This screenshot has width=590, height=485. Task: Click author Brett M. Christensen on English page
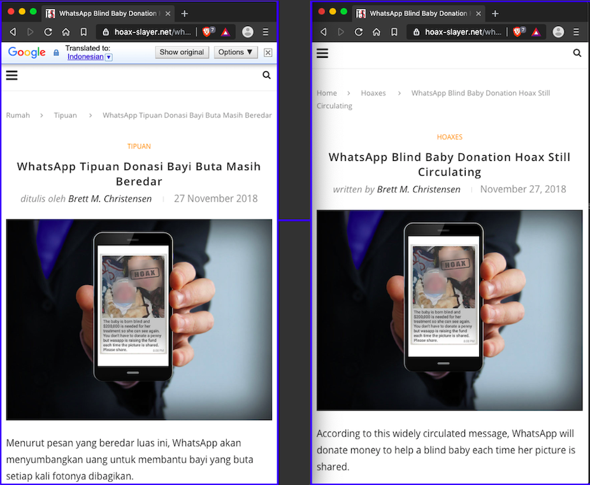[x=419, y=189]
